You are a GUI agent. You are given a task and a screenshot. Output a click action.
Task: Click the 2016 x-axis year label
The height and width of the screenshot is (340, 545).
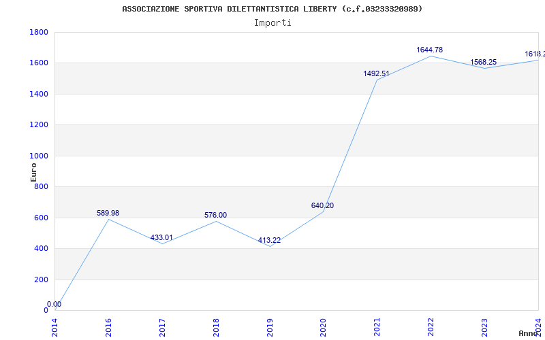point(108,328)
